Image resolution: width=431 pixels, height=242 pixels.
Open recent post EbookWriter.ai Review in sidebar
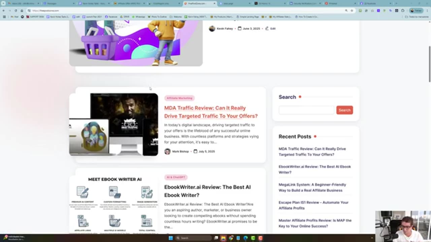314,169
